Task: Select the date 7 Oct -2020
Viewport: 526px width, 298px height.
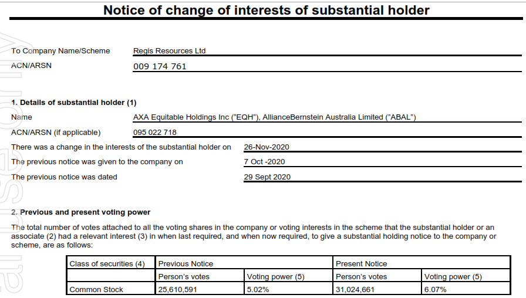Action: pyautogui.click(x=264, y=162)
